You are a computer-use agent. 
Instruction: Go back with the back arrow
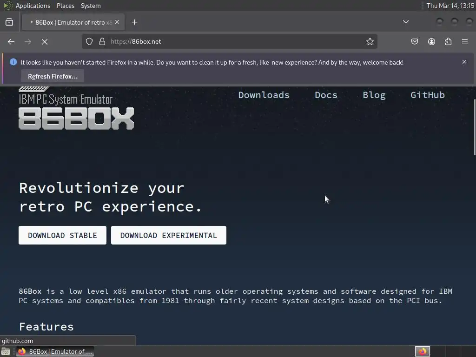(11, 41)
